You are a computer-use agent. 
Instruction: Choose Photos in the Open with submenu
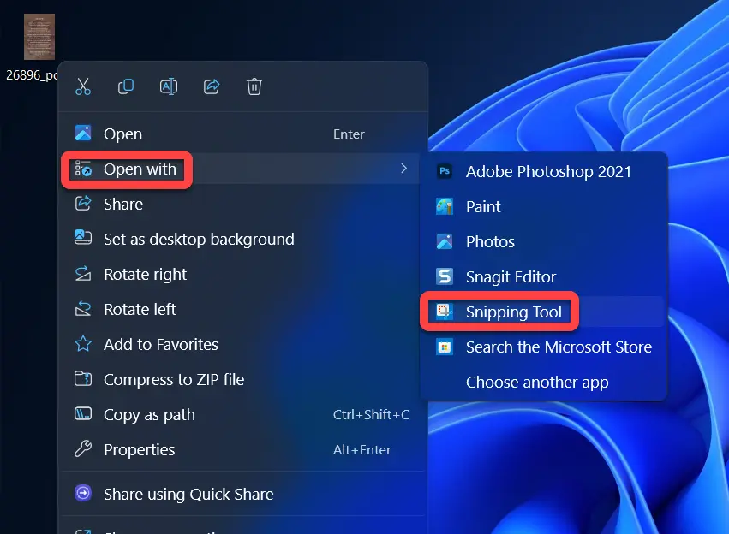[x=544, y=241]
